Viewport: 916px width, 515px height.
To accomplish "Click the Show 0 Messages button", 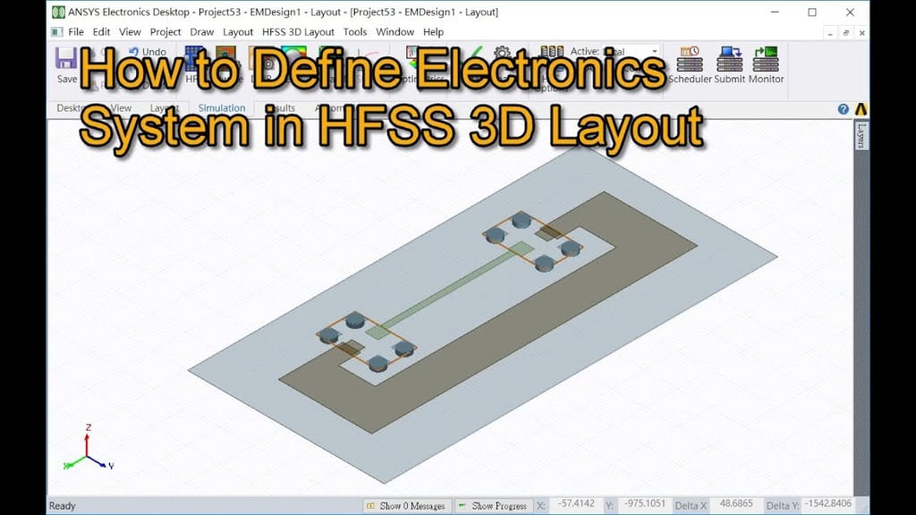I will [x=407, y=505].
